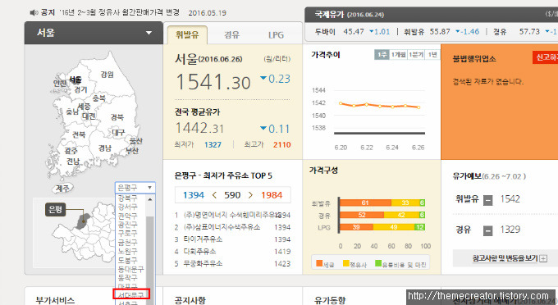Click 경남 on the Korea map
The width and height of the screenshot is (558, 305).
[105, 148]
